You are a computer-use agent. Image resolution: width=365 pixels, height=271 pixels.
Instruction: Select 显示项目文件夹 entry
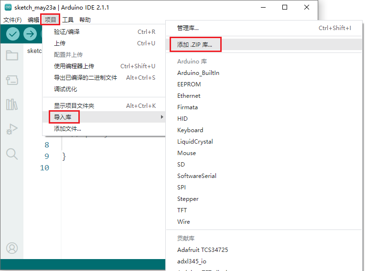coord(104,106)
